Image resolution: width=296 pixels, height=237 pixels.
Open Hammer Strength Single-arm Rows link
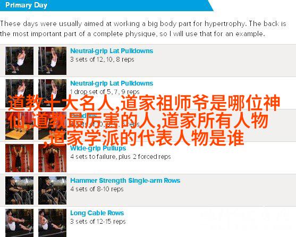coord(125,181)
